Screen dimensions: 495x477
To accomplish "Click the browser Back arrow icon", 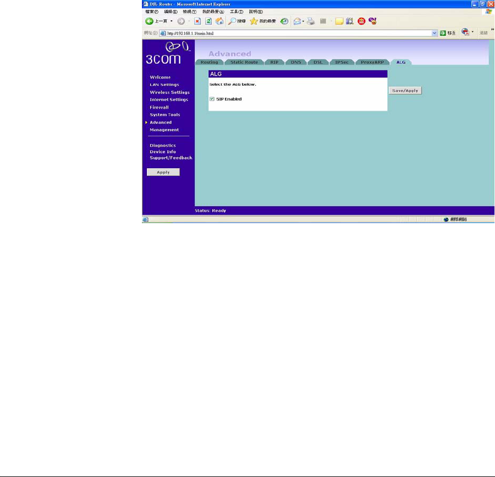I will (x=149, y=21).
